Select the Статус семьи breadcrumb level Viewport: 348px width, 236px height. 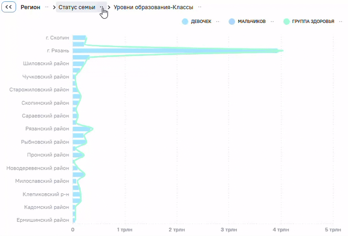click(77, 7)
